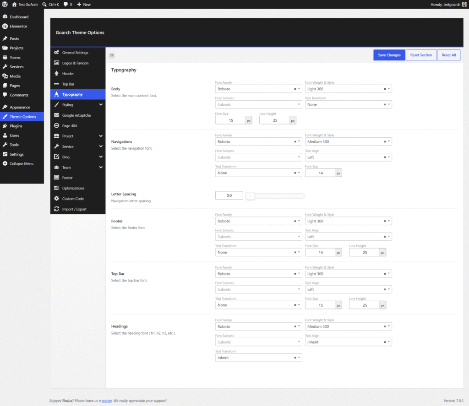Click the WordPress logo icon

point(5,5)
